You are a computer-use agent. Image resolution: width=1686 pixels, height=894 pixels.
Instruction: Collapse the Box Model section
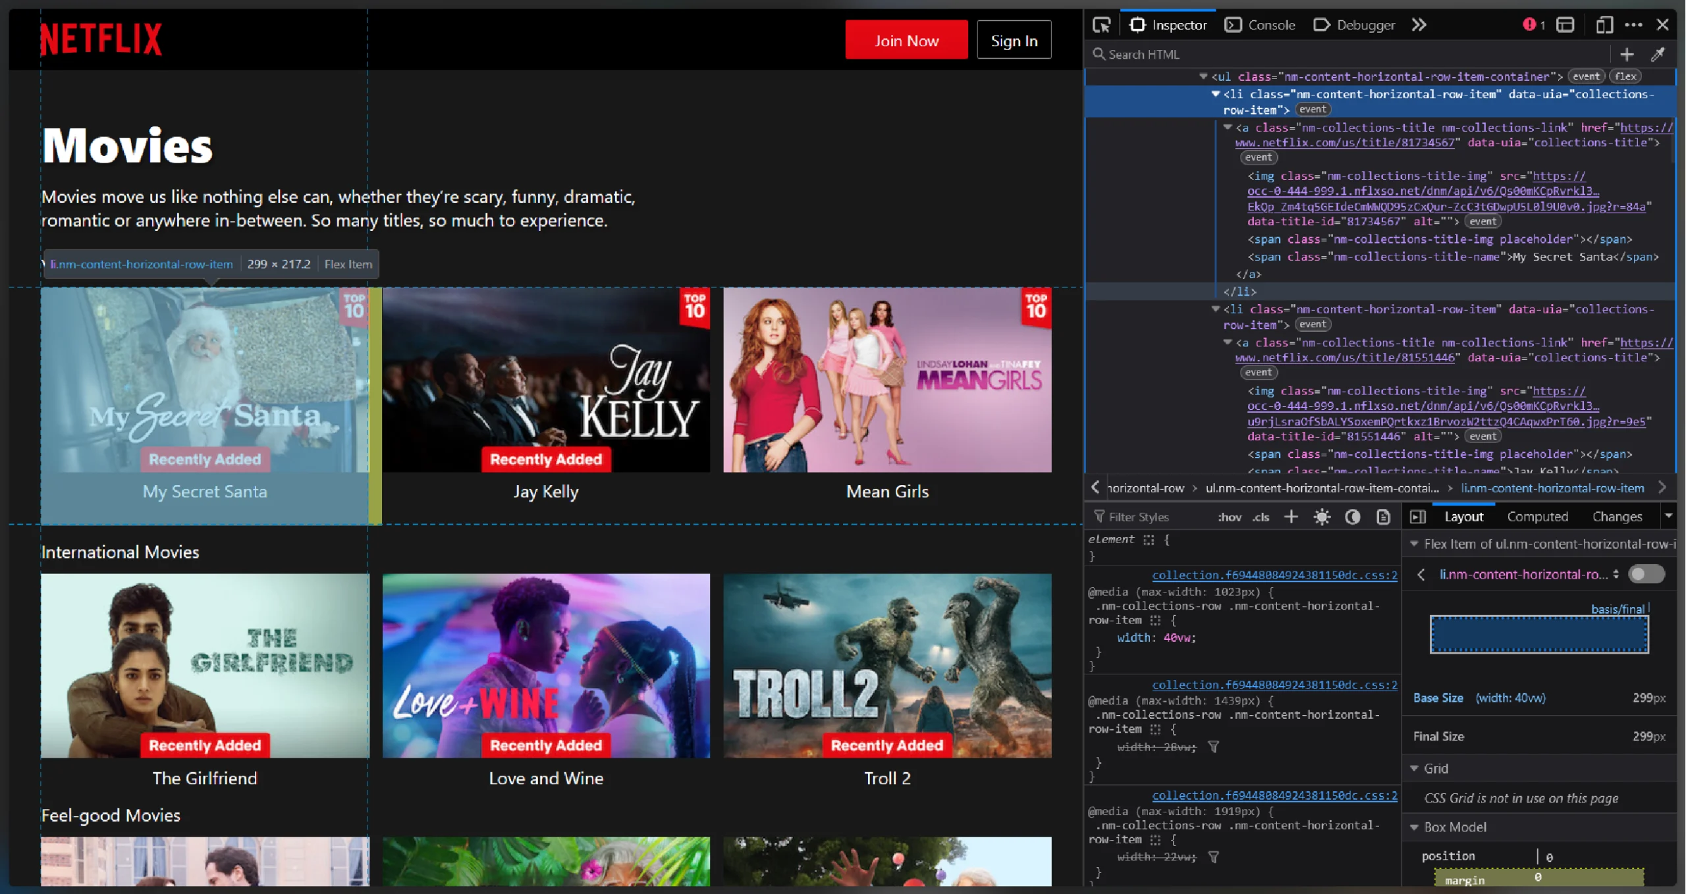coord(1415,827)
